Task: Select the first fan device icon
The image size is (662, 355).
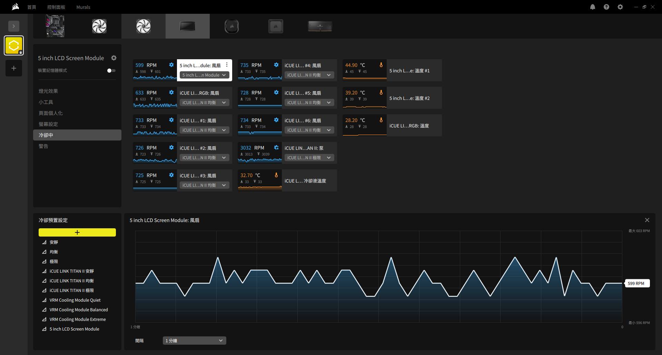Action: coord(99,26)
